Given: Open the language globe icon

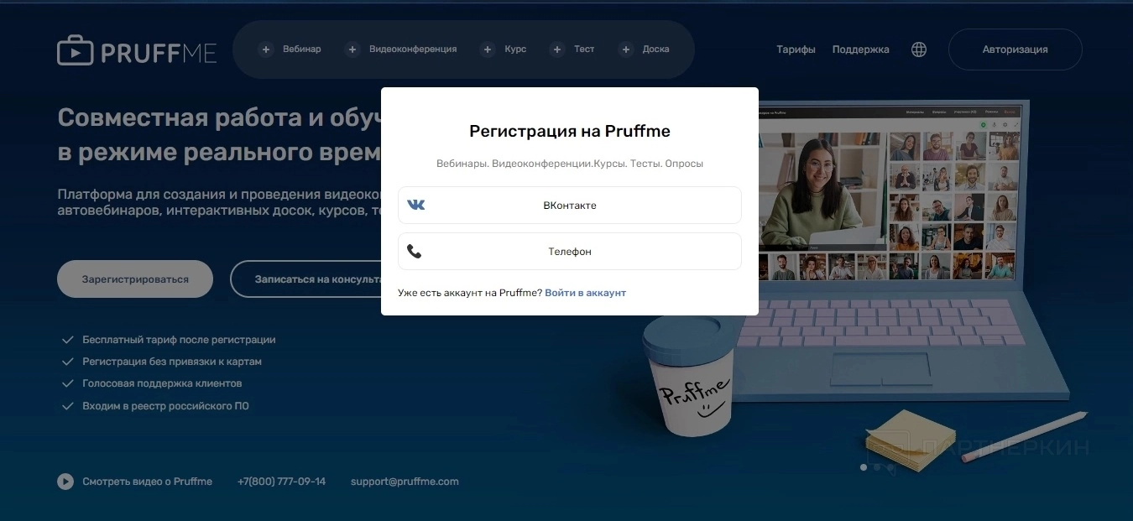Looking at the screenshot, I should pyautogui.click(x=919, y=49).
